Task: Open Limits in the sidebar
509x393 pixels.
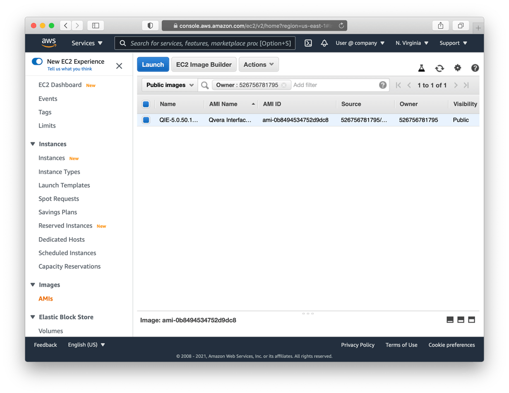Action: coord(47,126)
